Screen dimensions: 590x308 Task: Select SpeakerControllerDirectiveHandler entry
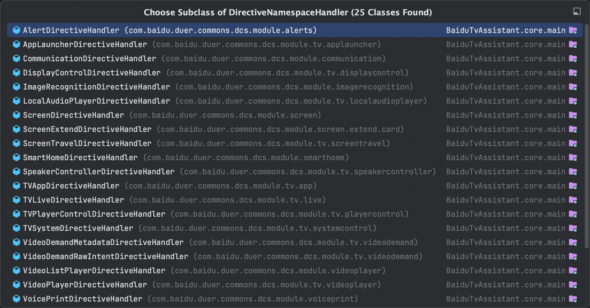pos(99,172)
